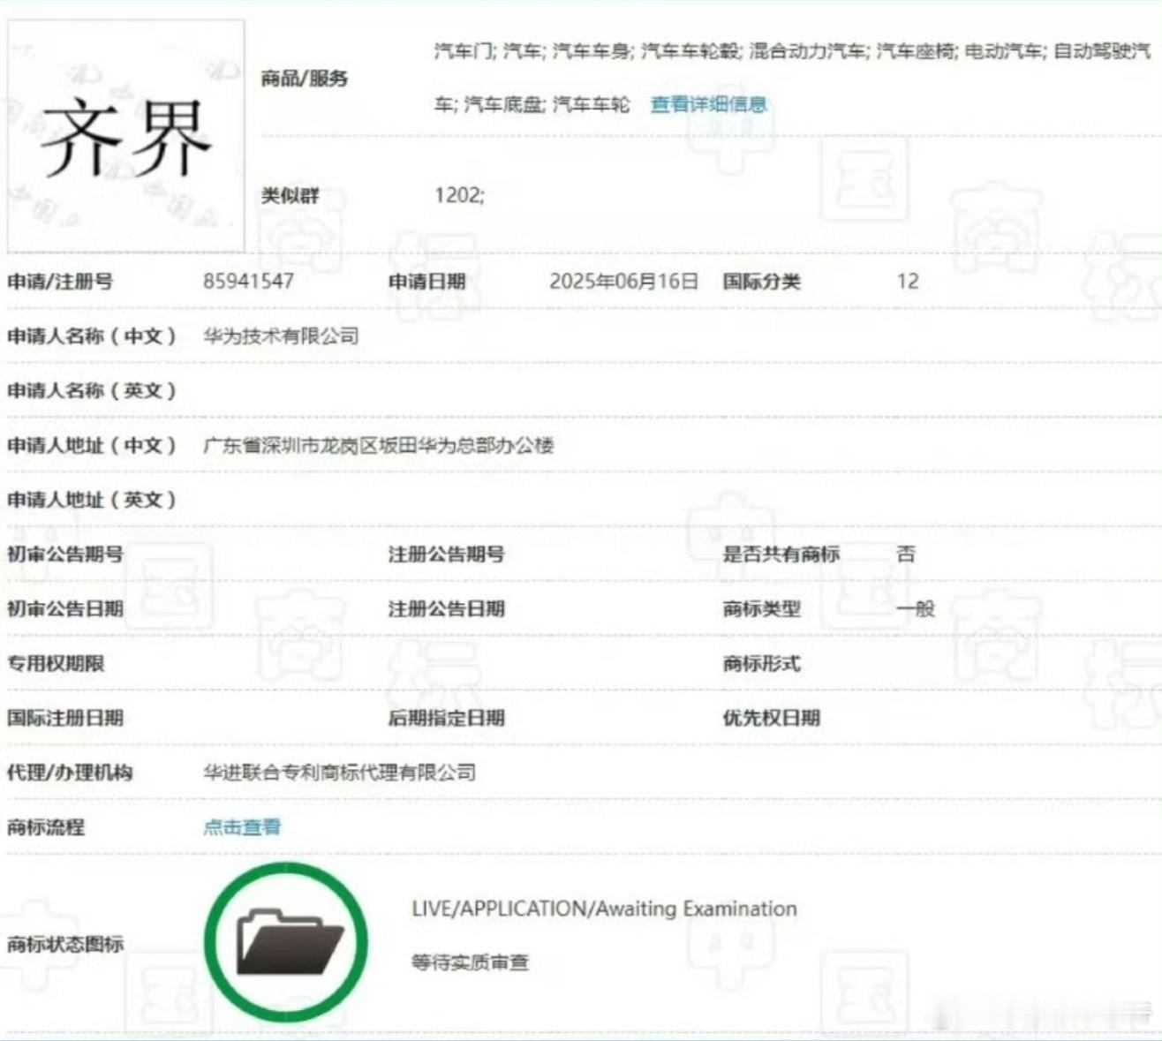This screenshot has height=1041, width=1162.
Task: Select the 等待实质审查 status text
Action: point(470,962)
